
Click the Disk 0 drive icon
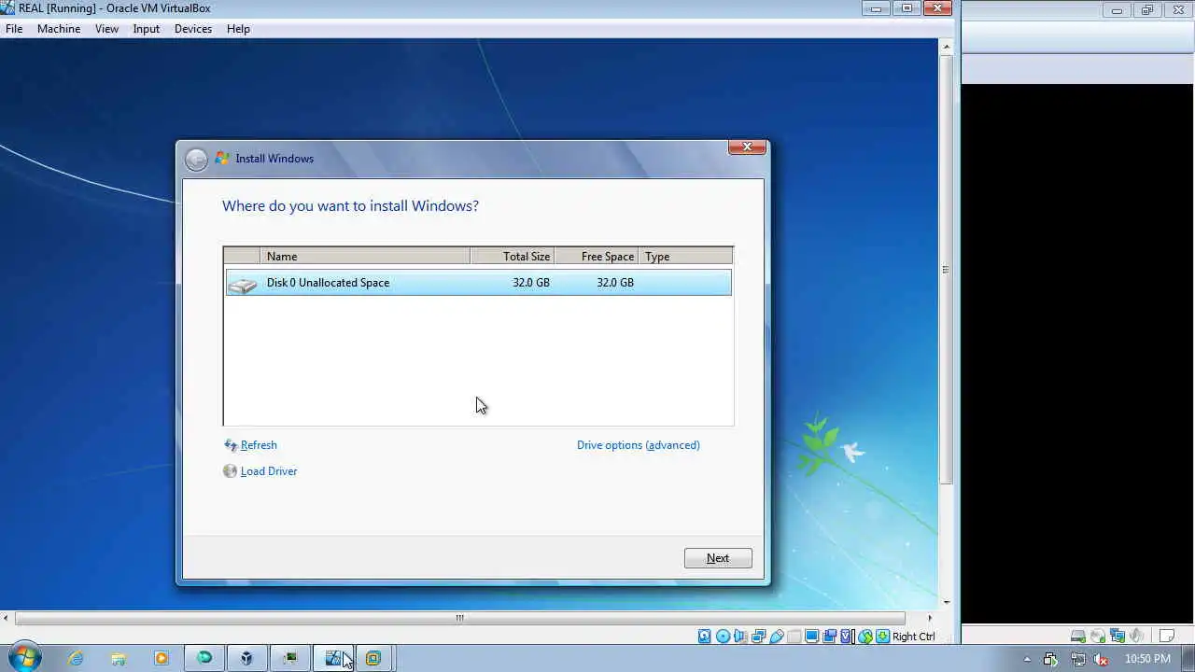(243, 284)
